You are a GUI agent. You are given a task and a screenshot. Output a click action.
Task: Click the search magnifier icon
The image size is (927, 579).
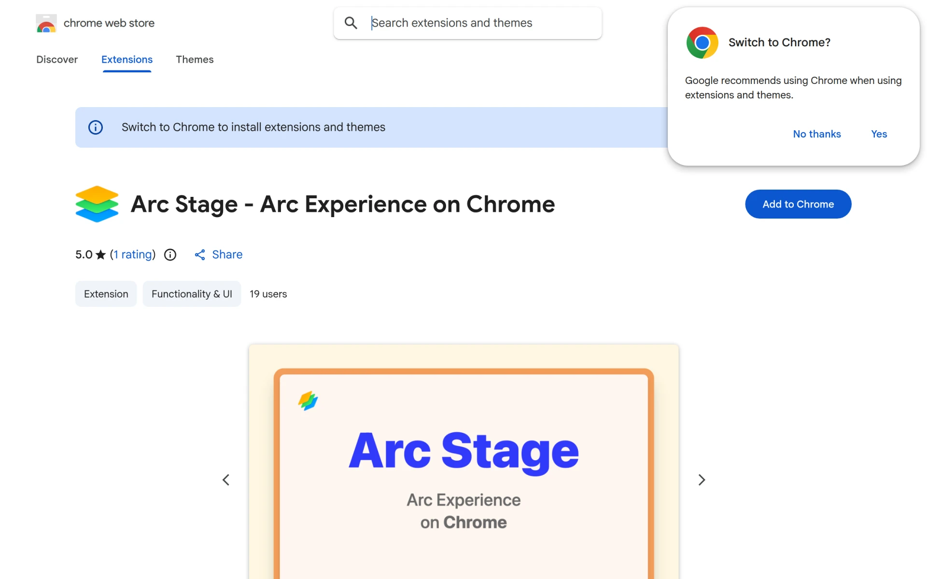pos(351,23)
